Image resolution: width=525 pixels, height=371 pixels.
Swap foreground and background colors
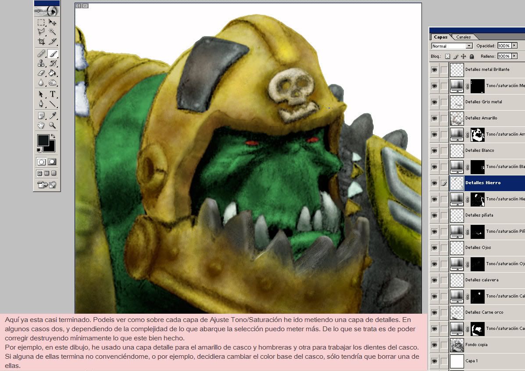click(53, 136)
